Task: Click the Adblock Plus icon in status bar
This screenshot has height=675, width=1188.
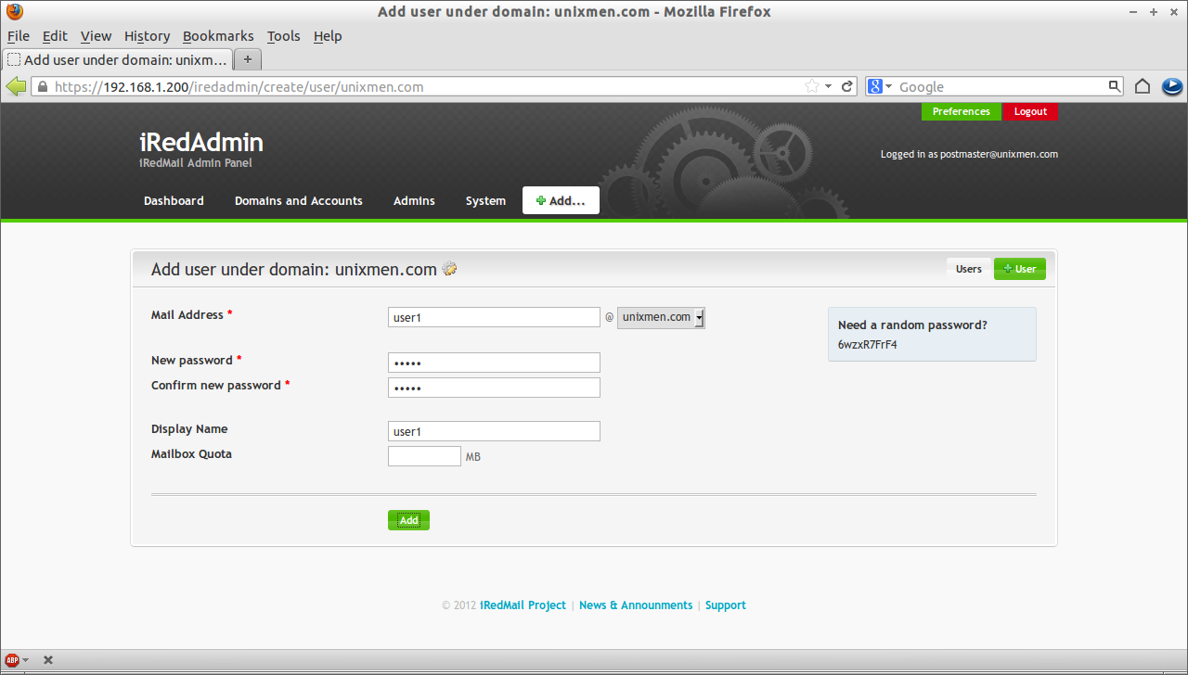Action: [12, 660]
